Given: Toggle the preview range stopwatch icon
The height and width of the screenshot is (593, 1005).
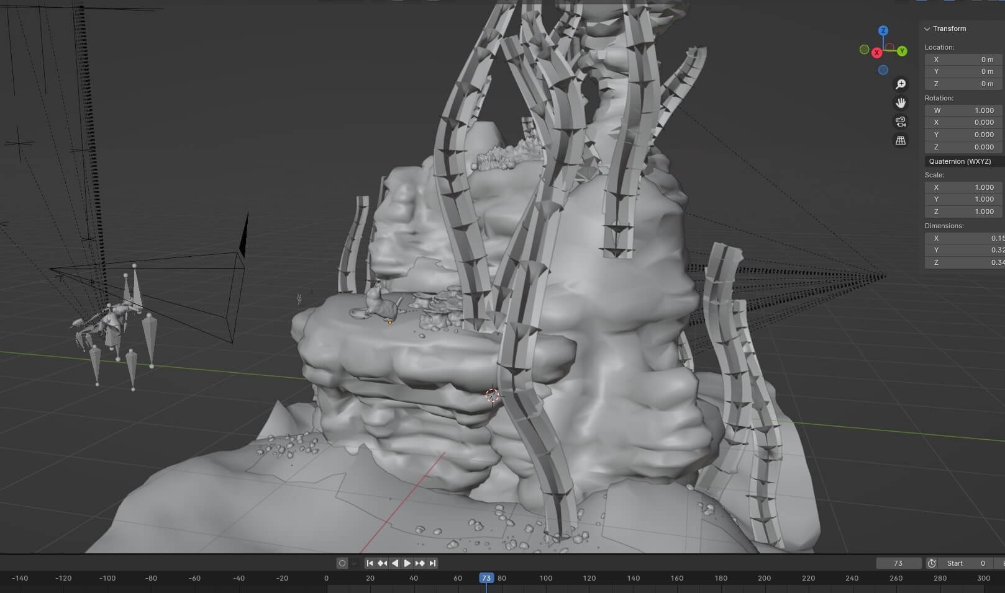Looking at the screenshot, I should tap(932, 563).
